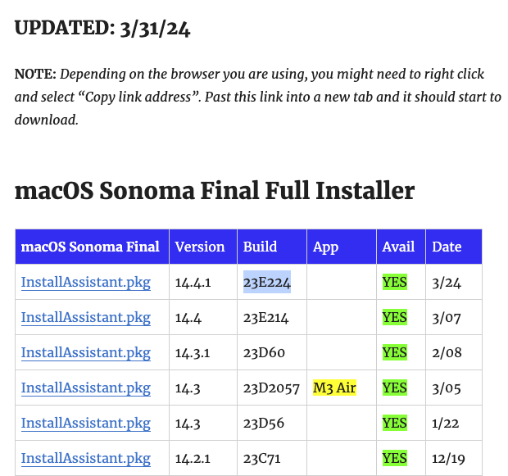Click the macOS Sonoma Final Full Installer heading
Screen dimensions: 508x476
click(x=215, y=191)
